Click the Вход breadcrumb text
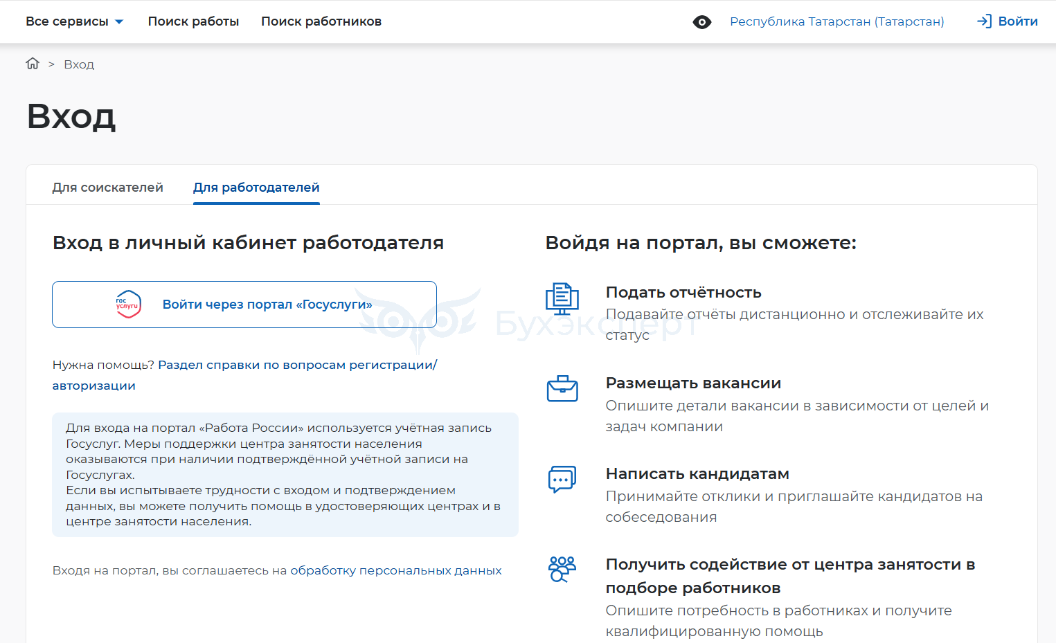 coord(79,64)
